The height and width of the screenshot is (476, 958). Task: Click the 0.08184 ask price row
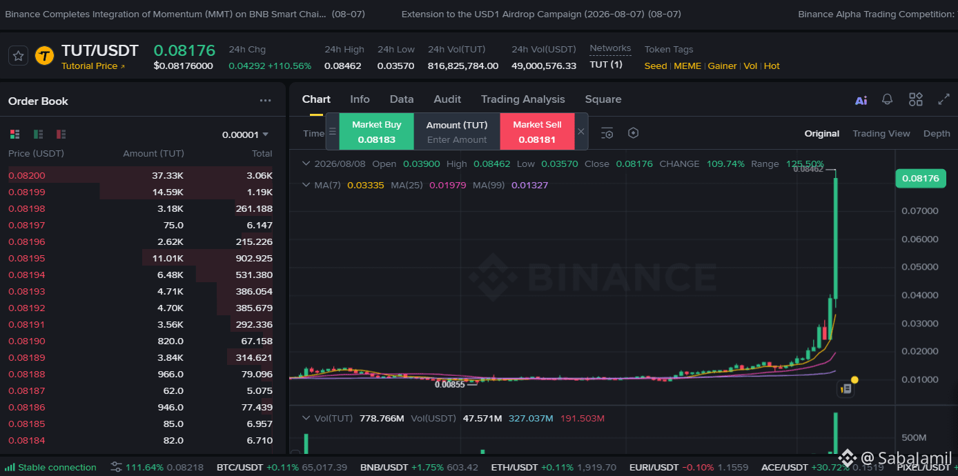140,440
